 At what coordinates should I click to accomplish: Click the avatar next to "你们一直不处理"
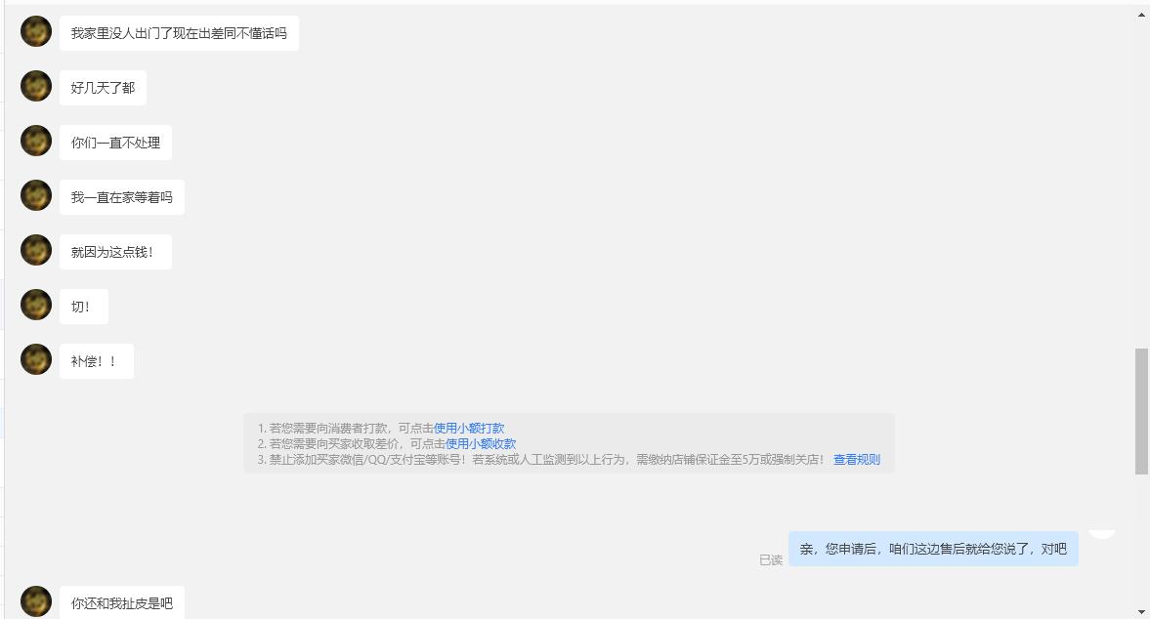[x=36, y=141]
